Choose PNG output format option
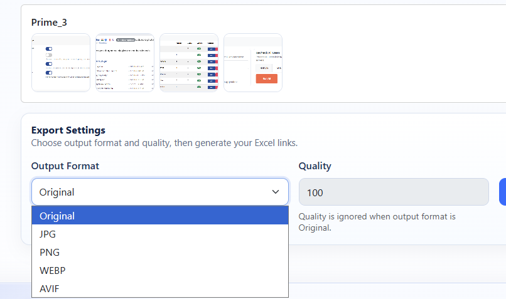The width and height of the screenshot is (506, 299). [159, 252]
